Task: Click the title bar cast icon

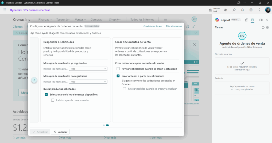Action: pos(239,3)
